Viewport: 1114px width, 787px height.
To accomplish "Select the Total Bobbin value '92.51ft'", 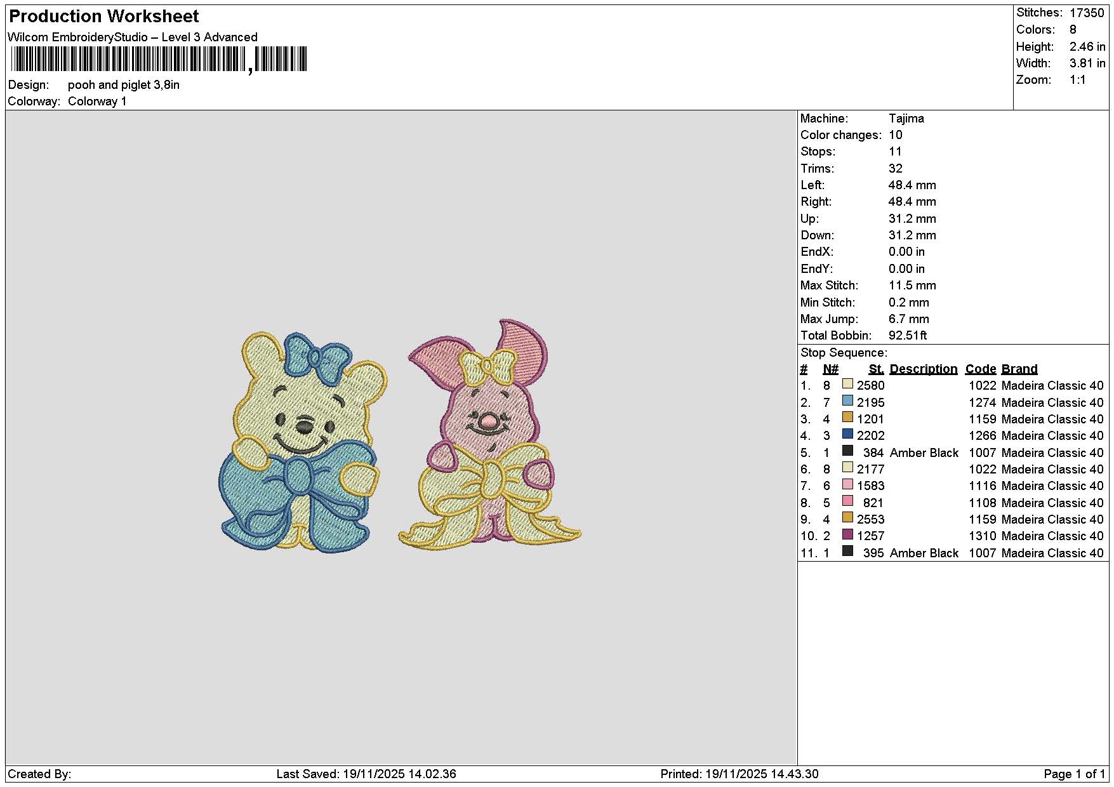I will [908, 336].
